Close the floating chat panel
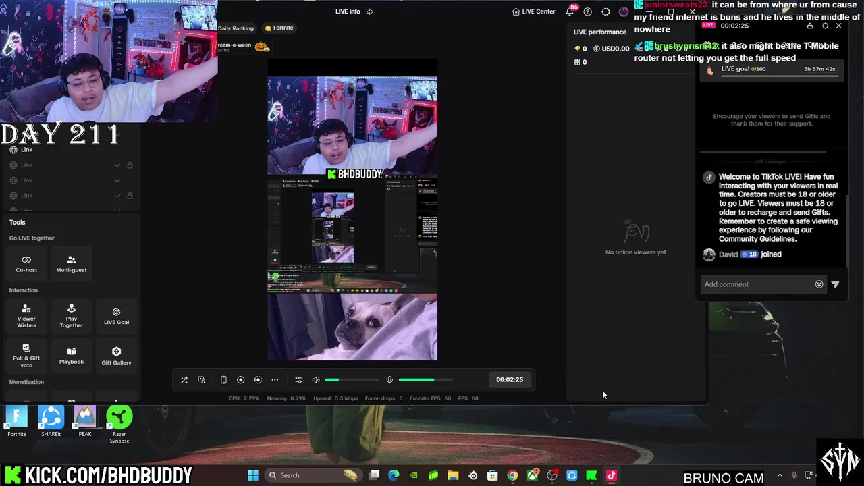Image resolution: width=864 pixels, height=486 pixels. (x=839, y=26)
